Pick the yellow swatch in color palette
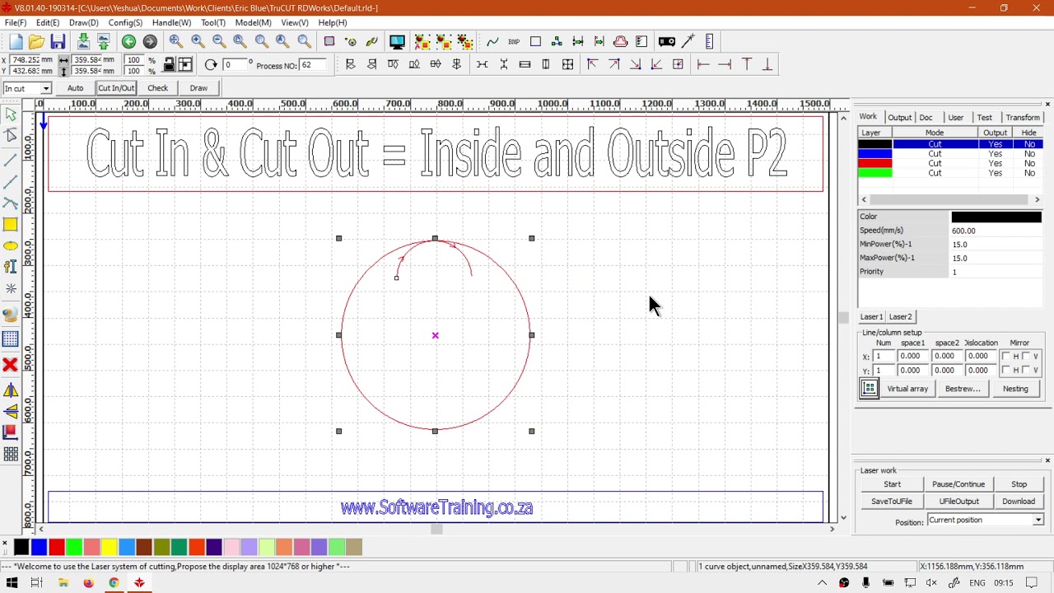This screenshot has height=593, width=1054. (x=109, y=547)
